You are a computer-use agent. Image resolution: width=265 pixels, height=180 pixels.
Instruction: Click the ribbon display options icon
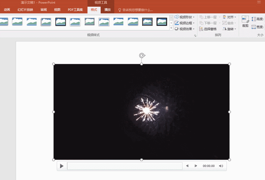(x=259, y=2)
